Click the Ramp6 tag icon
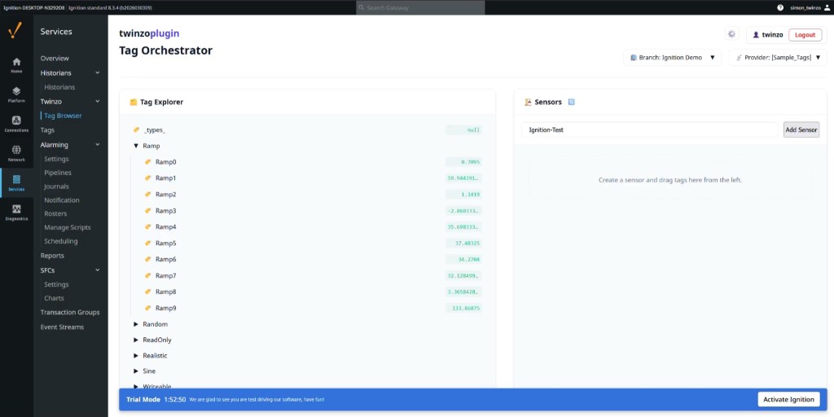The image size is (834, 417). [x=148, y=260]
